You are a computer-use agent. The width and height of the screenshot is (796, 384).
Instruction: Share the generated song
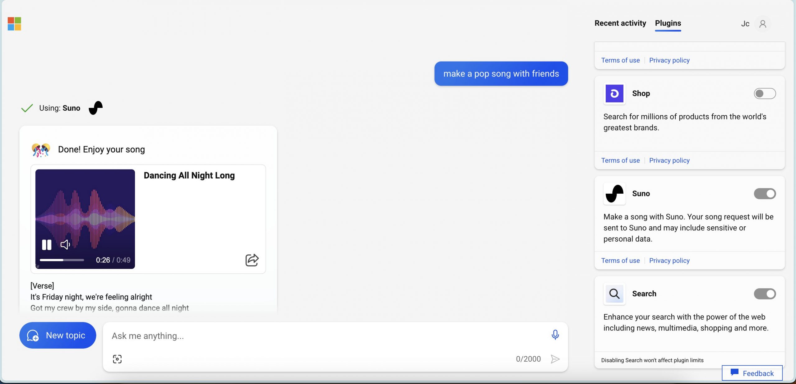[x=252, y=260]
